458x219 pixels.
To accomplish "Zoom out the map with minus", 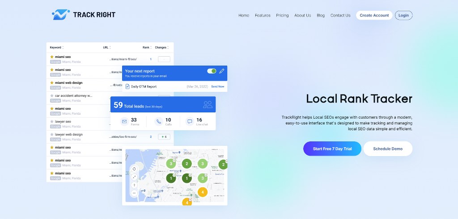I will tap(134, 193).
